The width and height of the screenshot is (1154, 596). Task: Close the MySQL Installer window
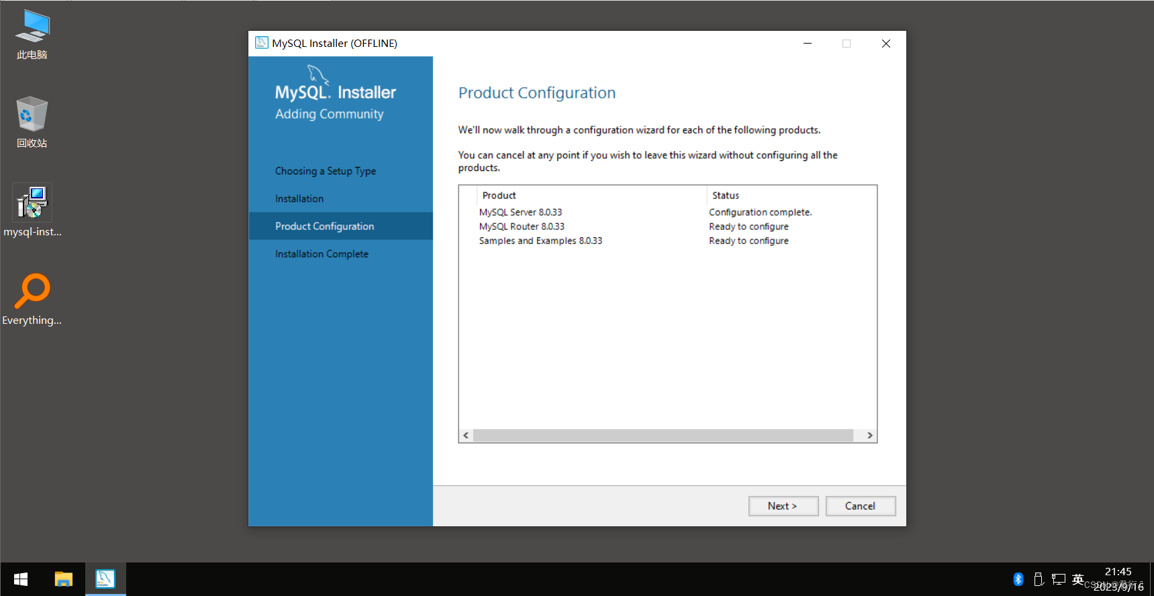click(x=886, y=44)
